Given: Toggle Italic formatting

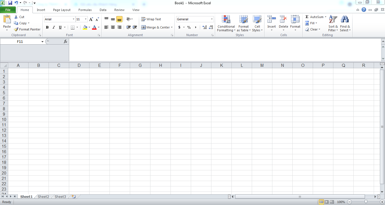Looking at the screenshot, I should click(54, 27).
